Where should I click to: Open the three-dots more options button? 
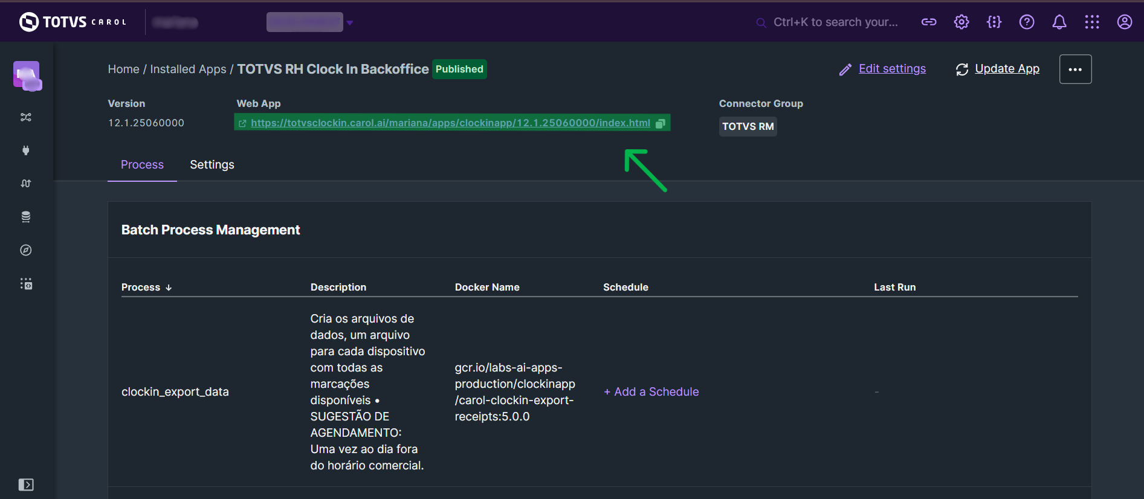click(x=1076, y=69)
